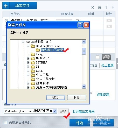Open output folder via 打开输出文件夹 link
The width and height of the screenshot is (118, 128).
pos(84,111)
